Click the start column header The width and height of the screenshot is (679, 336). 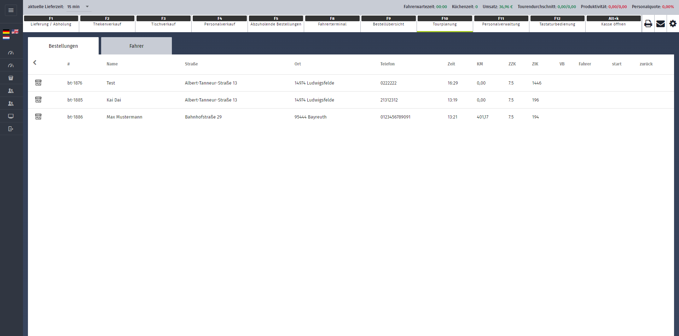click(x=616, y=64)
